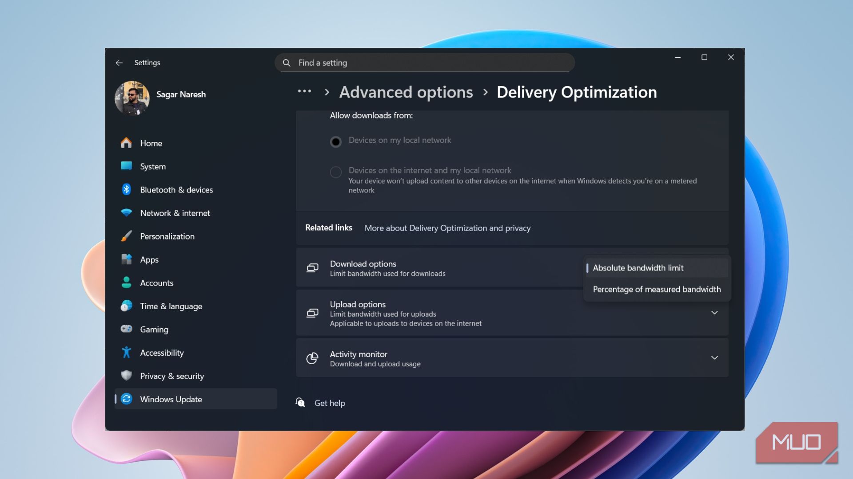
Task: Click the back arrow in Settings
Action: 119,63
